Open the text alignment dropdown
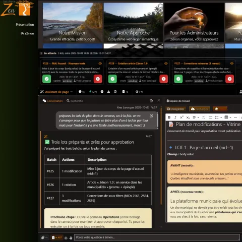This screenshot has width=242, height=242. (x=196, y=117)
